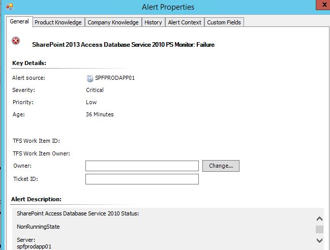The width and height of the screenshot is (330, 250).
Task: Click the spfprodapp01 server text
Action: pyautogui.click(x=34, y=246)
